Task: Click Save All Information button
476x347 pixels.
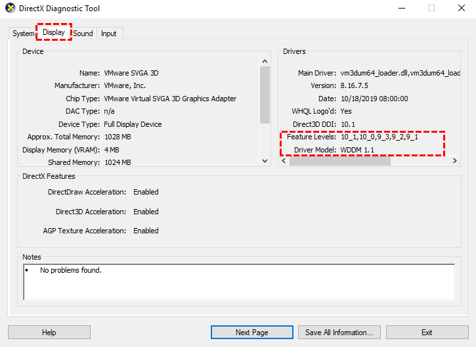Action: (x=339, y=333)
